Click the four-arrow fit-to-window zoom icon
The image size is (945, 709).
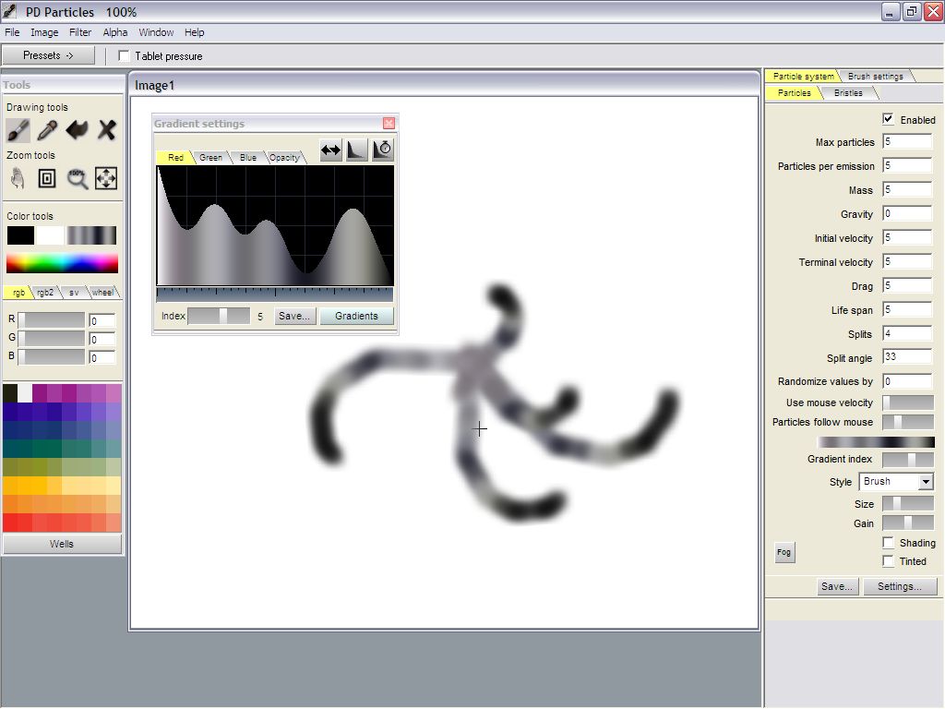[106, 178]
